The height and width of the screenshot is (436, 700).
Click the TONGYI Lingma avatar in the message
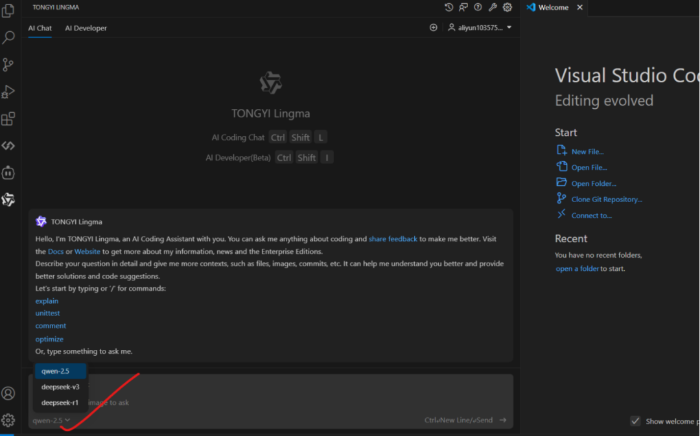point(41,222)
